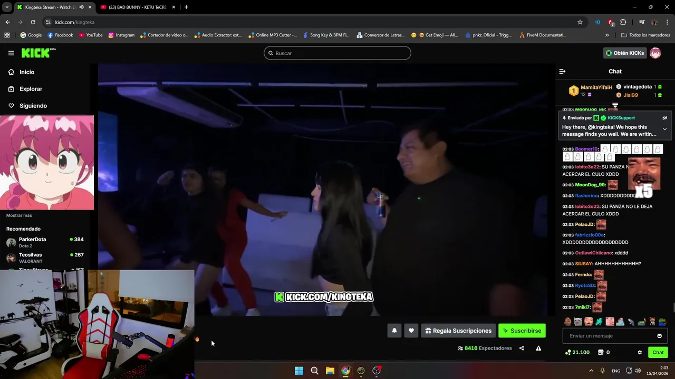
Task: Open vintagedota in the leaderboard
Action: (x=638, y=87)
